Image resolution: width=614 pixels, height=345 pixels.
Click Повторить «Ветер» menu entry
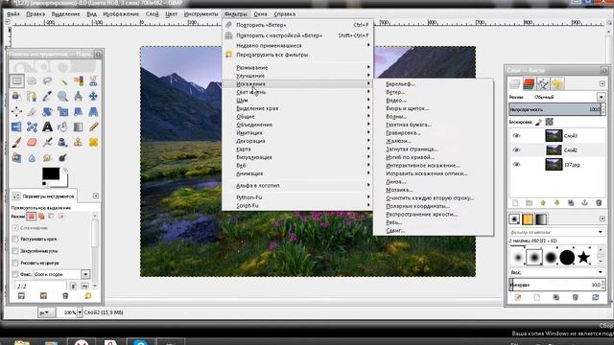pos(297,25)
